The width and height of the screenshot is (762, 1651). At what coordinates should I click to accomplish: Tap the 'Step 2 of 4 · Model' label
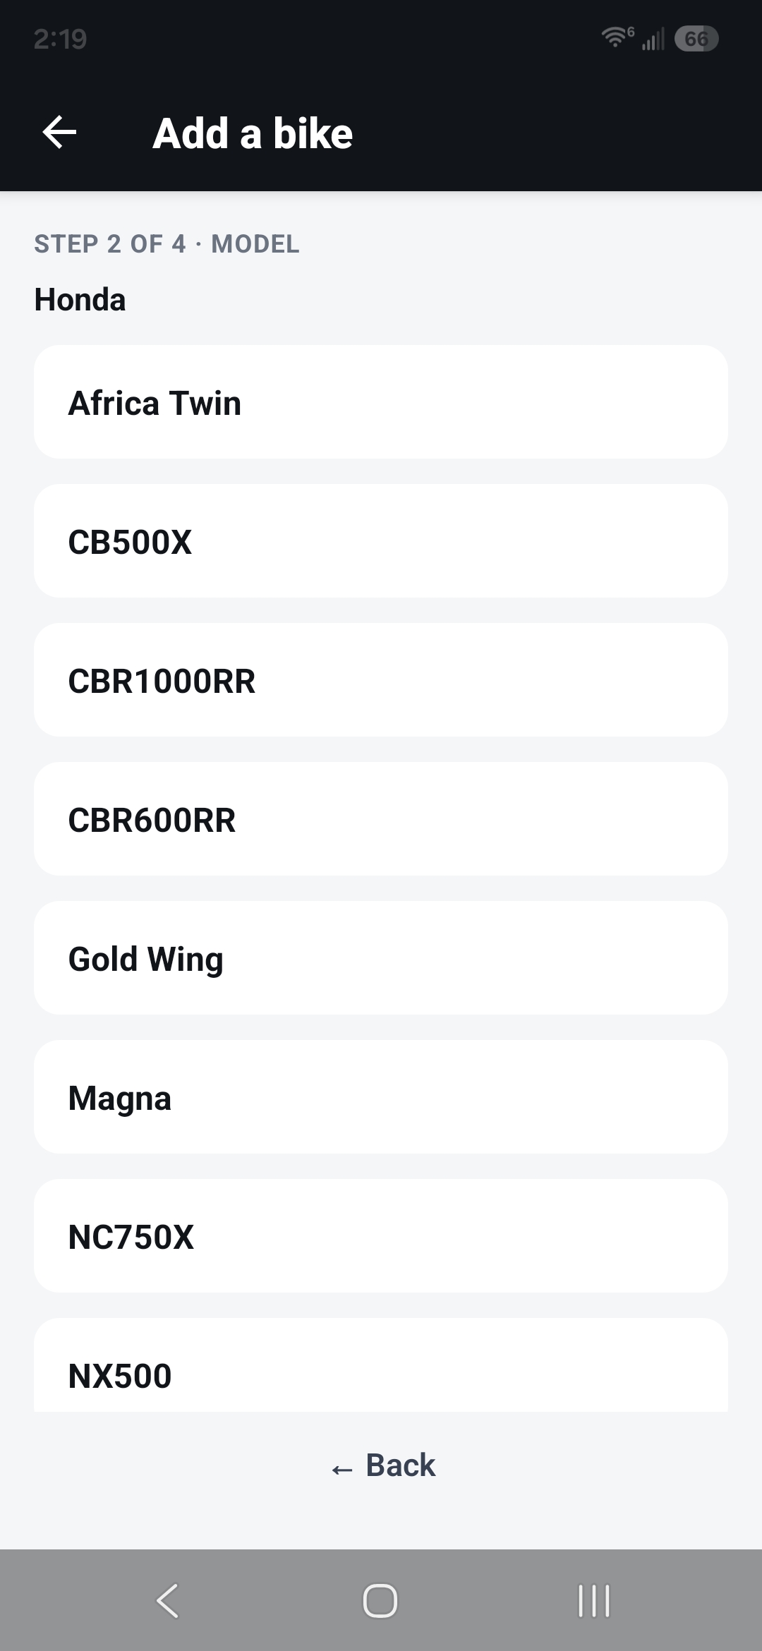click(x=167, y=244)
